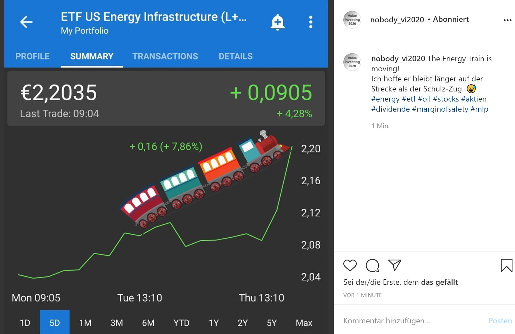Open comments via speech bubble icon
The height and width of the screenshot is (334, 515).
click(372, 265)
